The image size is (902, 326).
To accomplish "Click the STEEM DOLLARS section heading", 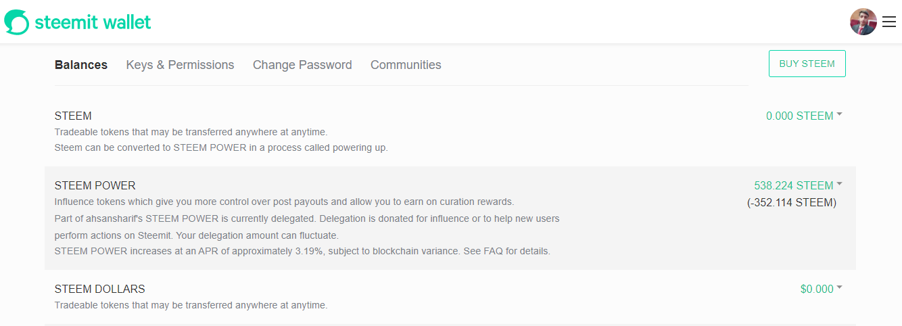I will click(100, 289).
